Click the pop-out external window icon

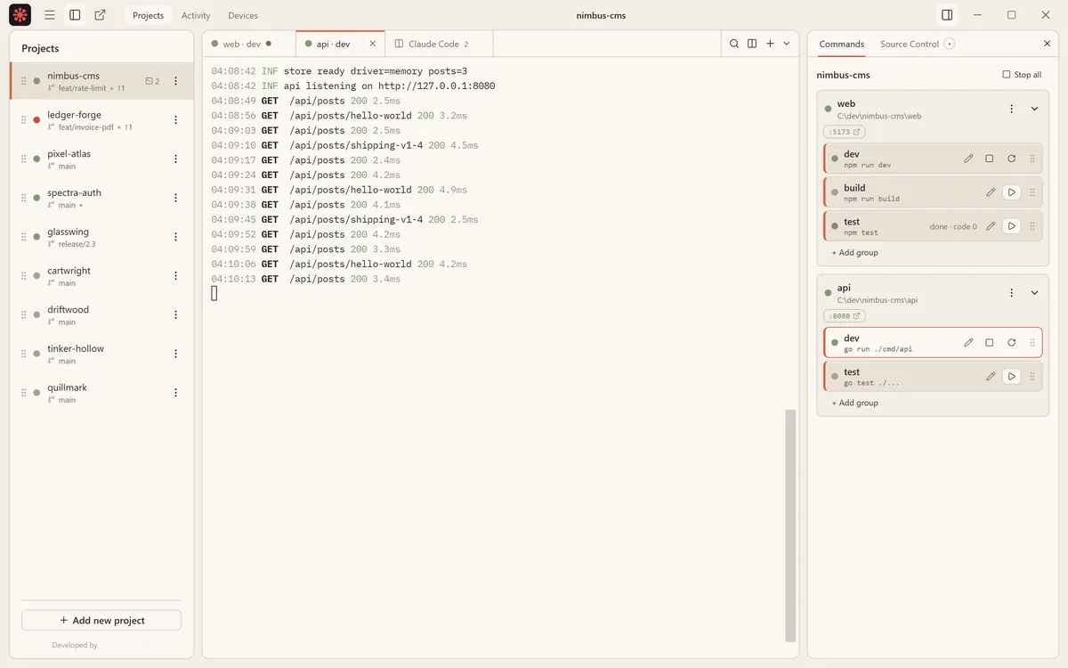tap(100, 15)
